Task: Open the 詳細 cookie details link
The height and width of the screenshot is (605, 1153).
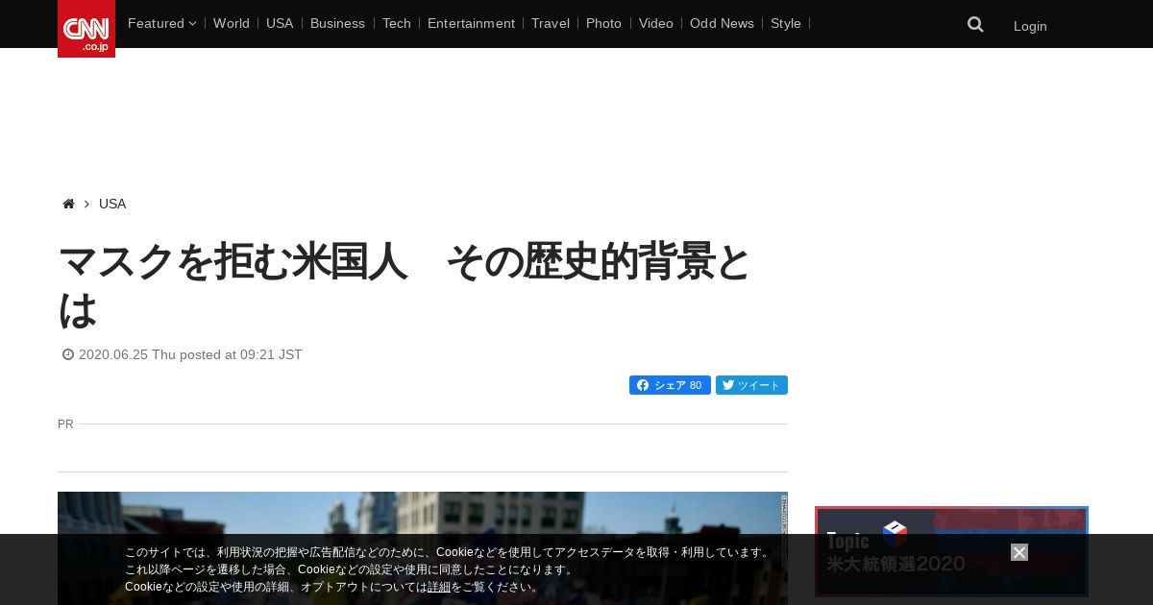Action: [x=439, y=587]
